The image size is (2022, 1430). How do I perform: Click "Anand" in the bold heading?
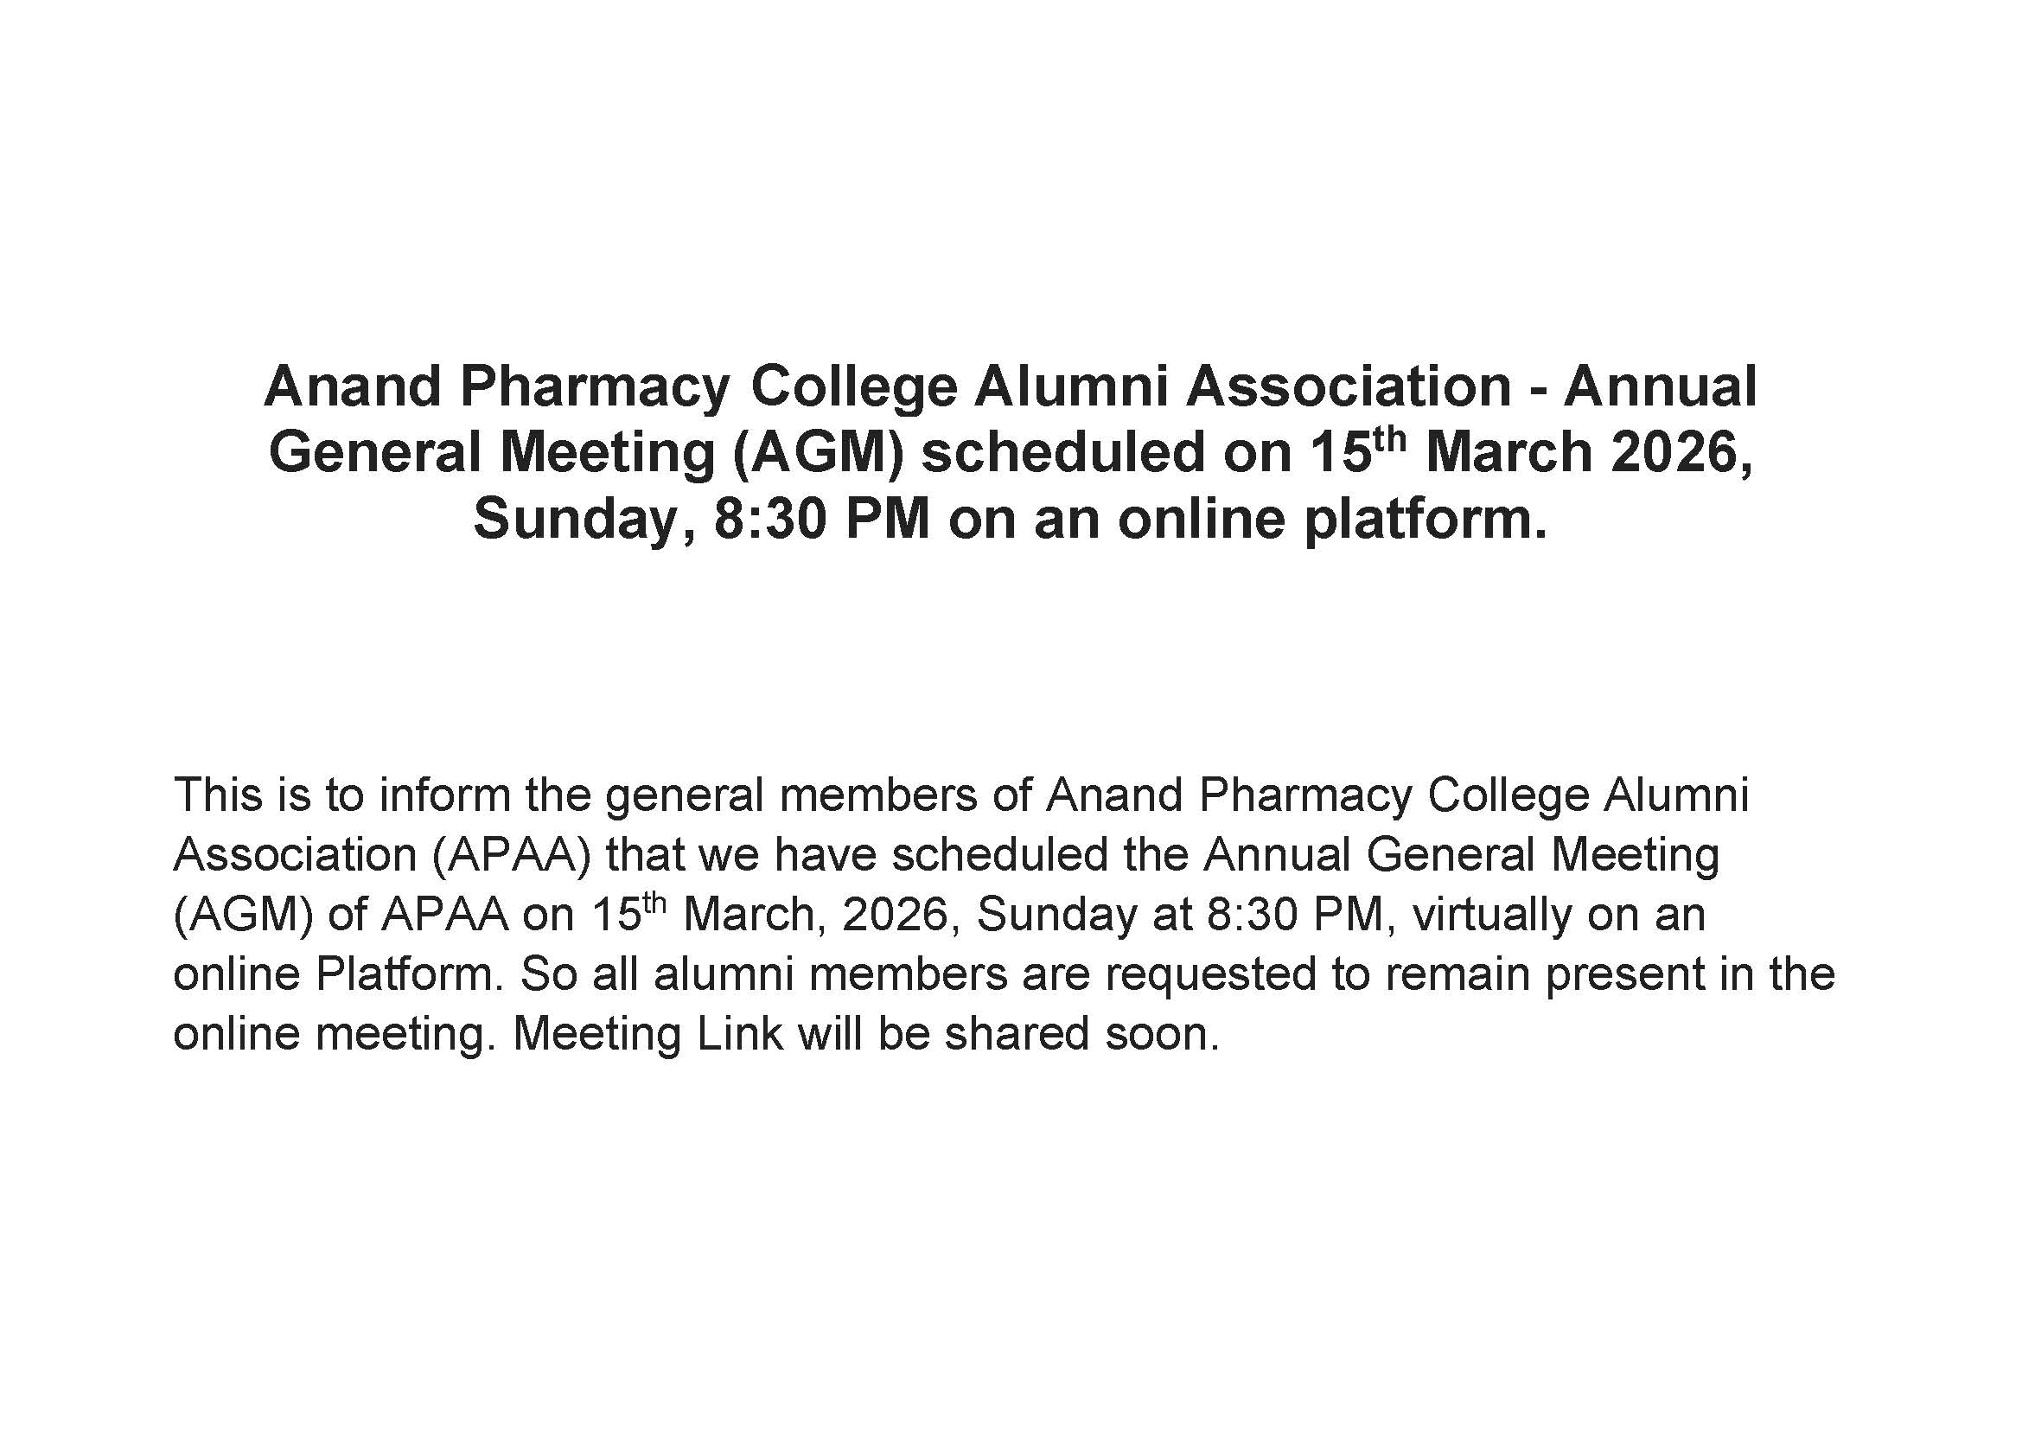tap(352, 386)
